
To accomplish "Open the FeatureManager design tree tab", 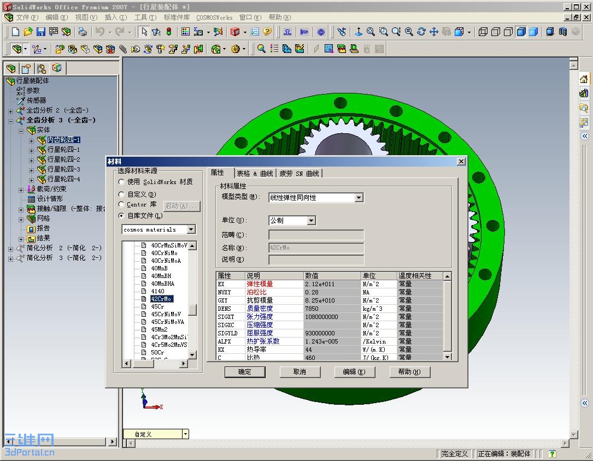I will 11,68.
